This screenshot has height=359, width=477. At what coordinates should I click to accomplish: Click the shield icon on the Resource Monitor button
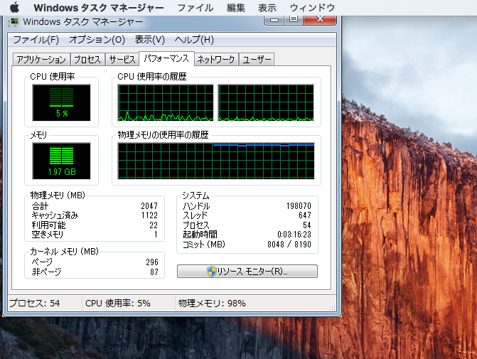[x=211, y=272]
